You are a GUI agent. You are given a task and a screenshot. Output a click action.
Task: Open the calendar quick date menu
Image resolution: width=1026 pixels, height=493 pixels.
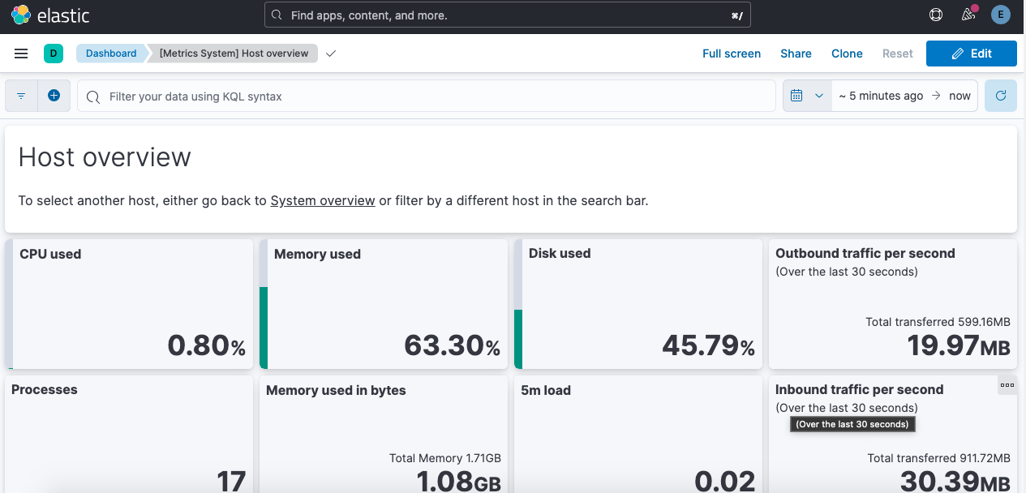point(806,96)
